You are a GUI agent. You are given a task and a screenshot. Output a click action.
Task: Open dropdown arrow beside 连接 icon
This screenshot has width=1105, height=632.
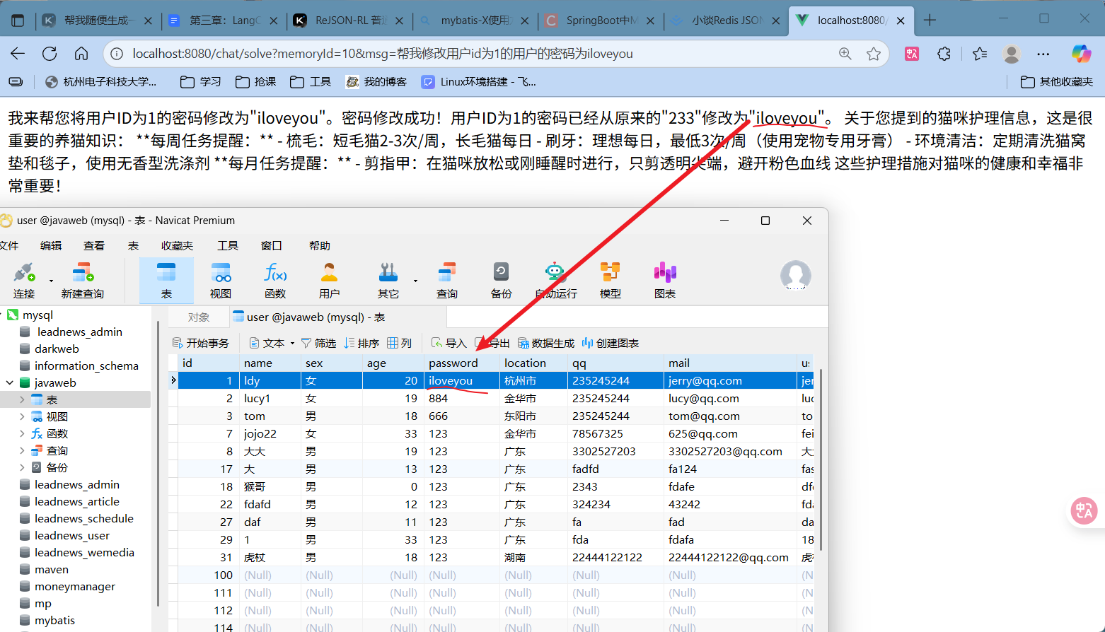pos(51,281)
